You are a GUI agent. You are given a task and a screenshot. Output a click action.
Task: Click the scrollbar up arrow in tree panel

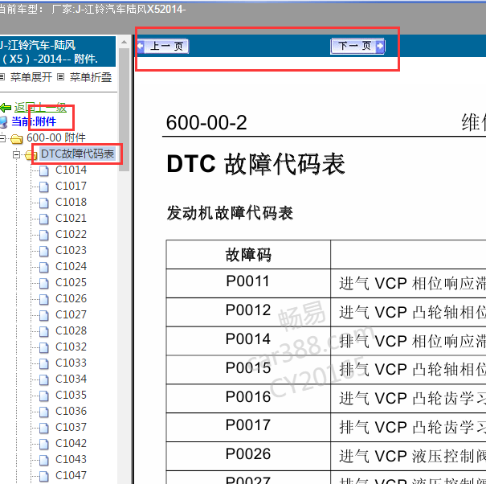click(124, 42)
